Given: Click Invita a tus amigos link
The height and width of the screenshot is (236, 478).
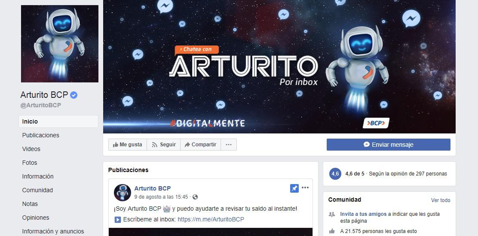Looking at the screenshot, I should pyautogui.click(x=363, y=214).
